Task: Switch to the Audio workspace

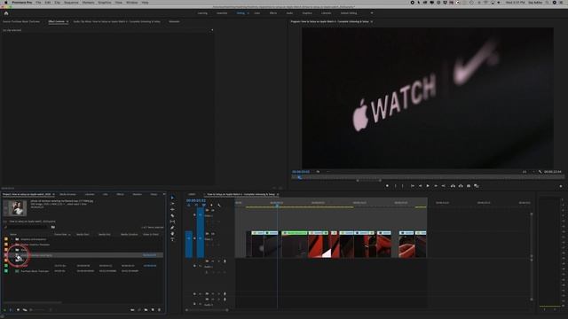Action: [289, 13]
